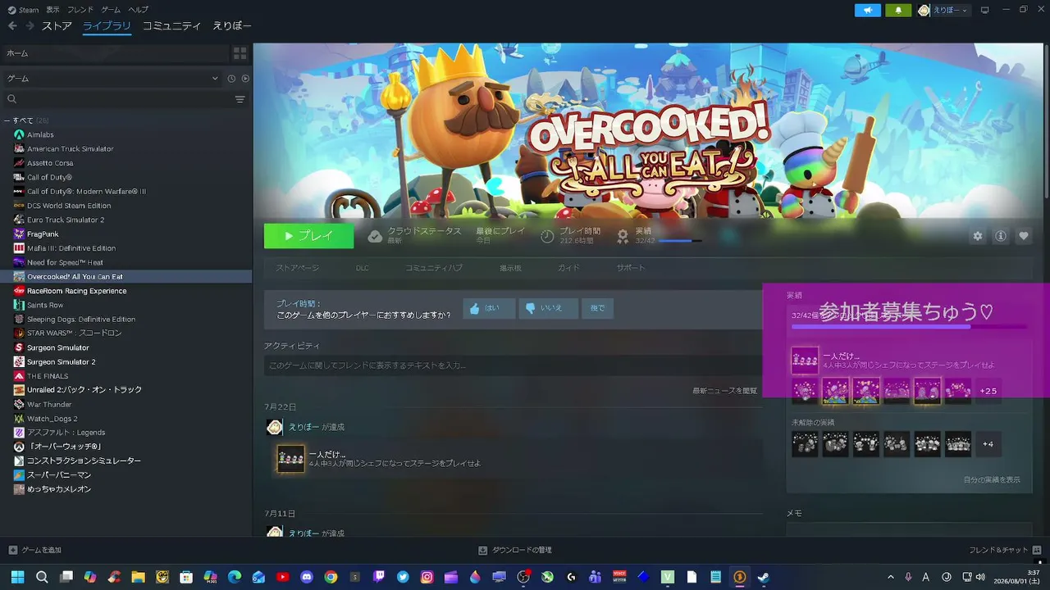
Task: Click the Steam icon on the taskbar
Action: pyautogui.click(x=764, y=577)
